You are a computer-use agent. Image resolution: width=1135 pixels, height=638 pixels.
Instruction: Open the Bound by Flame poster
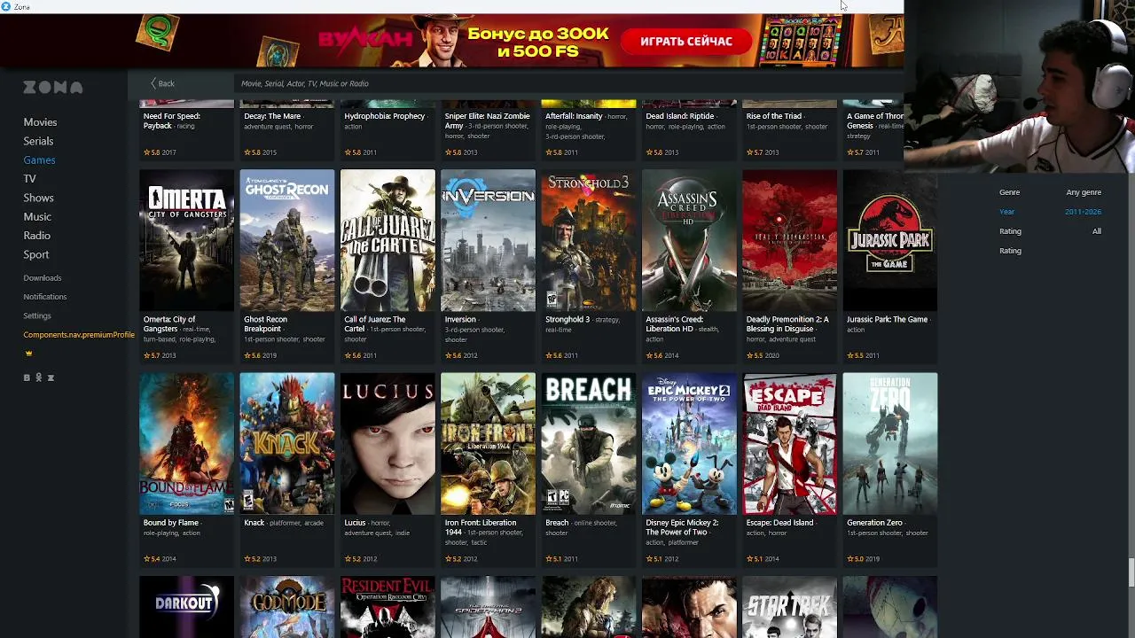click(186, 444)
